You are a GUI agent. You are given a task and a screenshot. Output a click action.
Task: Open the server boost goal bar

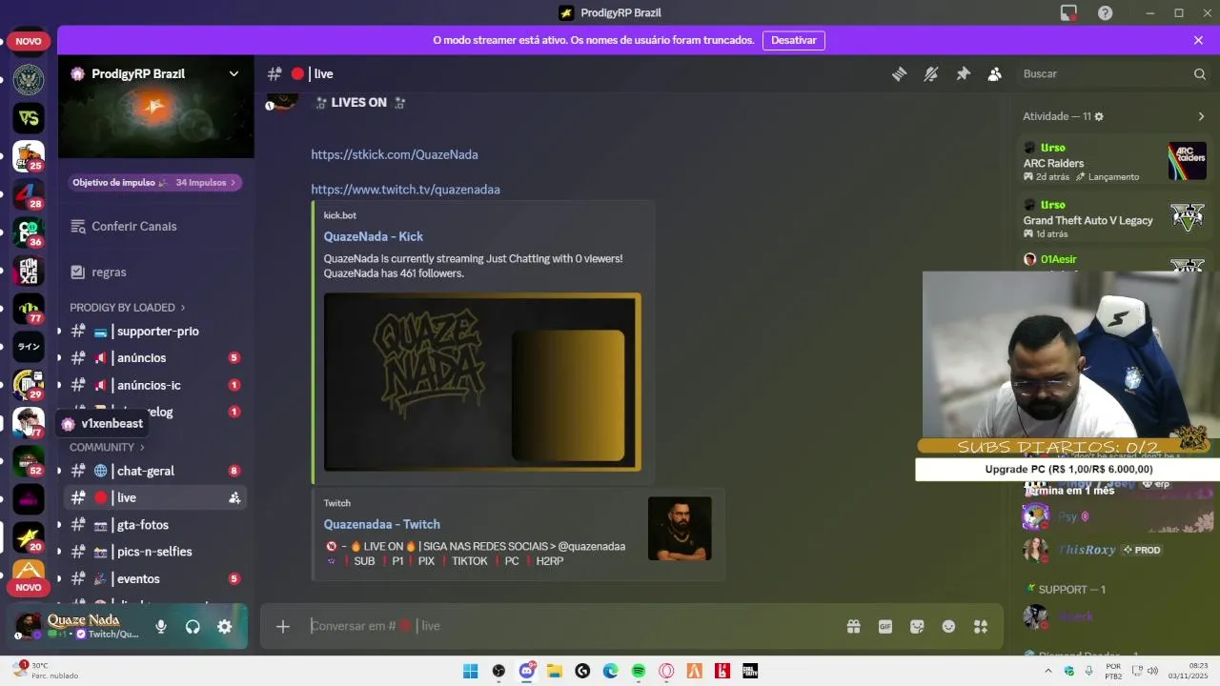point(154,182)
